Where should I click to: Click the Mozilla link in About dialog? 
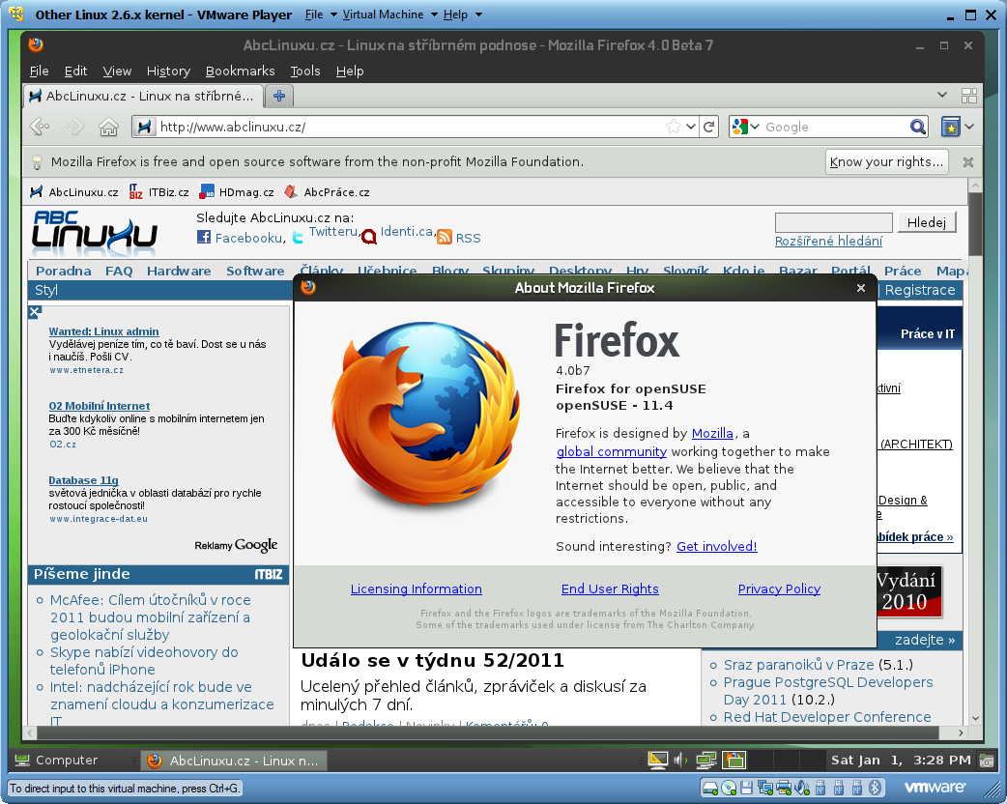click(x=712, y=434)
